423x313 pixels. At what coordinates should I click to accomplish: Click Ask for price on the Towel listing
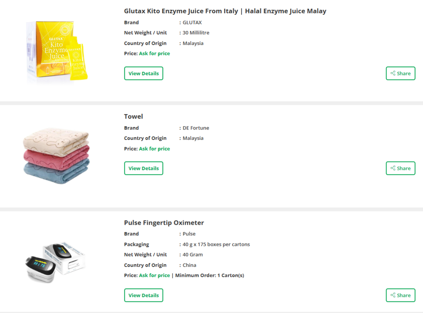click(x=154, y=149)
